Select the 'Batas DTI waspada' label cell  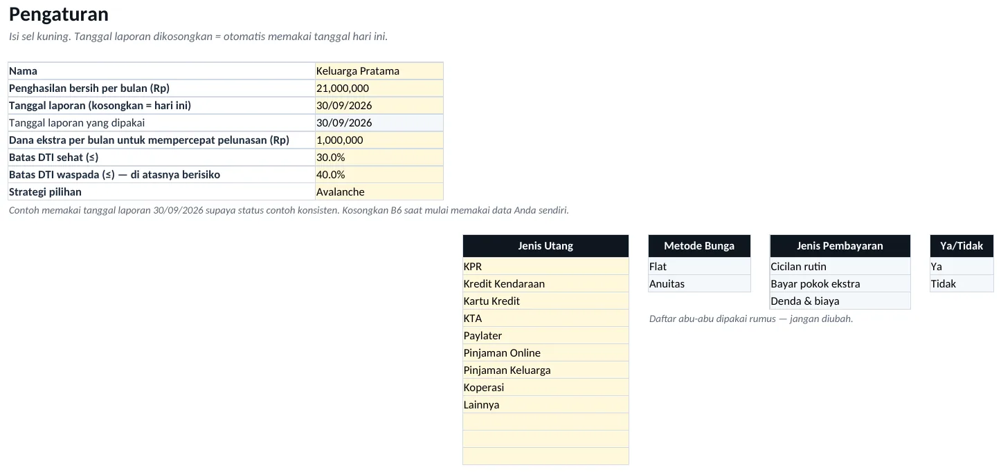tap(161, 175)
